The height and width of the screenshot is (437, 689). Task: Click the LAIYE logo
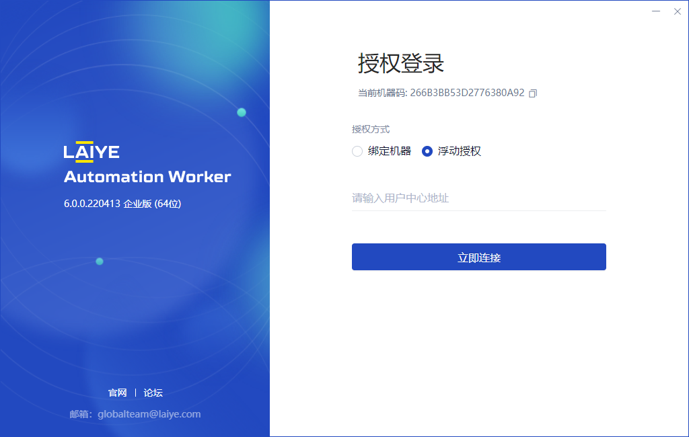coord(92,152)
